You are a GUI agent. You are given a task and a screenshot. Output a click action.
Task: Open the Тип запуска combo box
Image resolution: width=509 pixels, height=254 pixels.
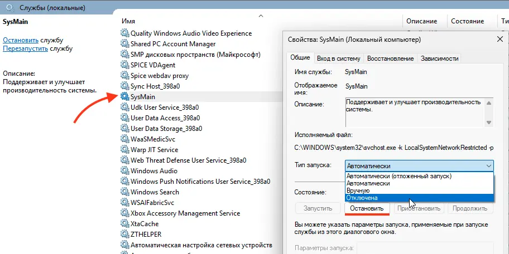[x=419, y=166]
